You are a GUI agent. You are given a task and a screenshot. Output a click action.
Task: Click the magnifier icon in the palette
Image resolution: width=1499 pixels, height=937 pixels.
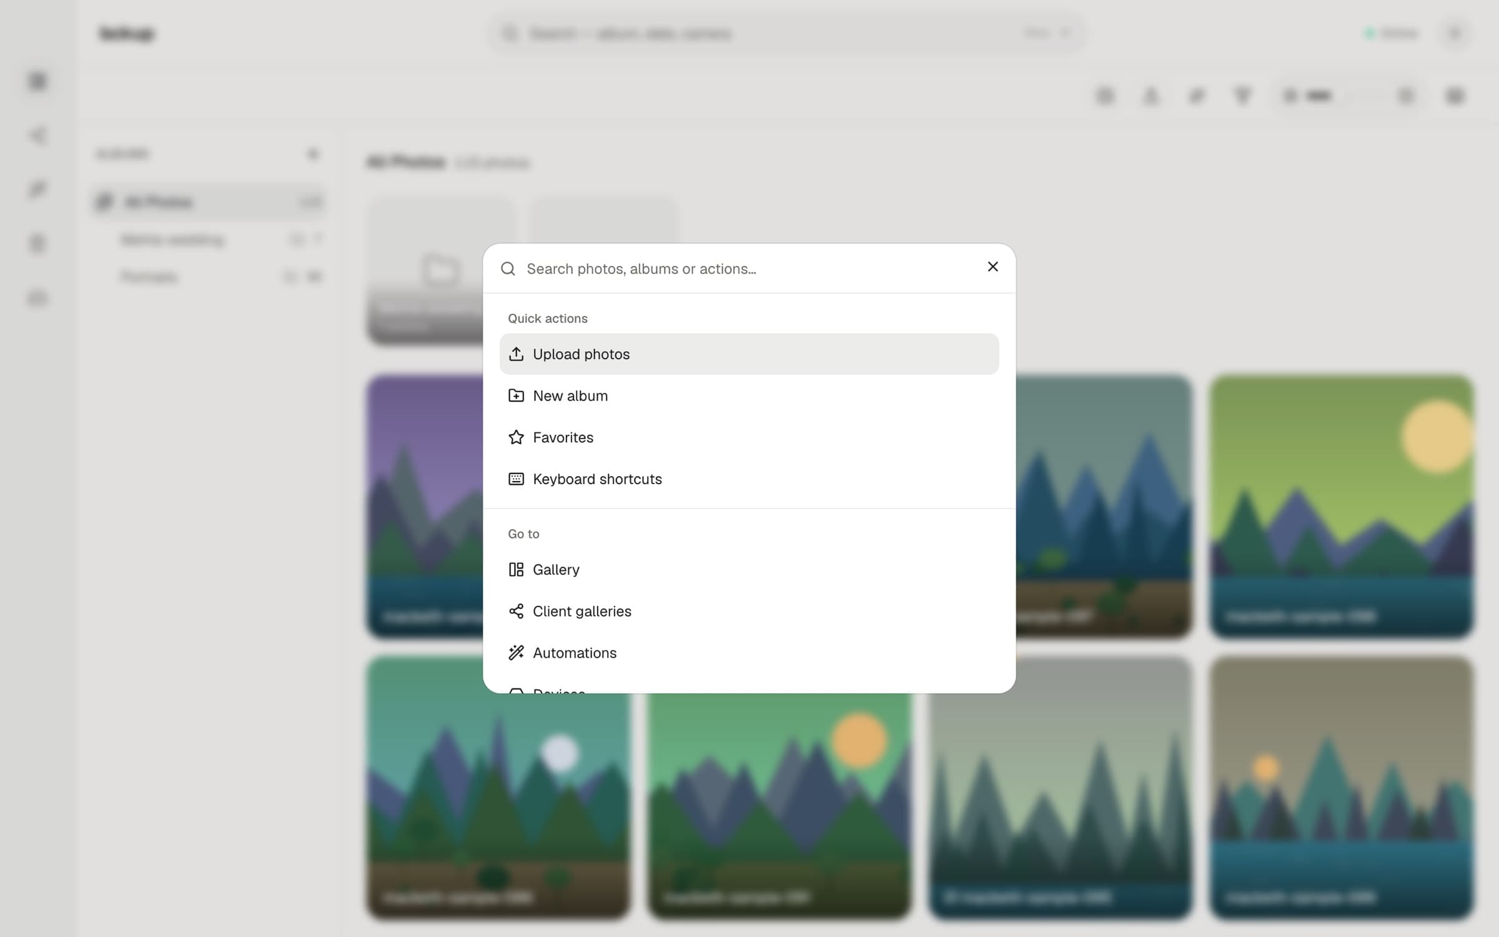(508, 269)
